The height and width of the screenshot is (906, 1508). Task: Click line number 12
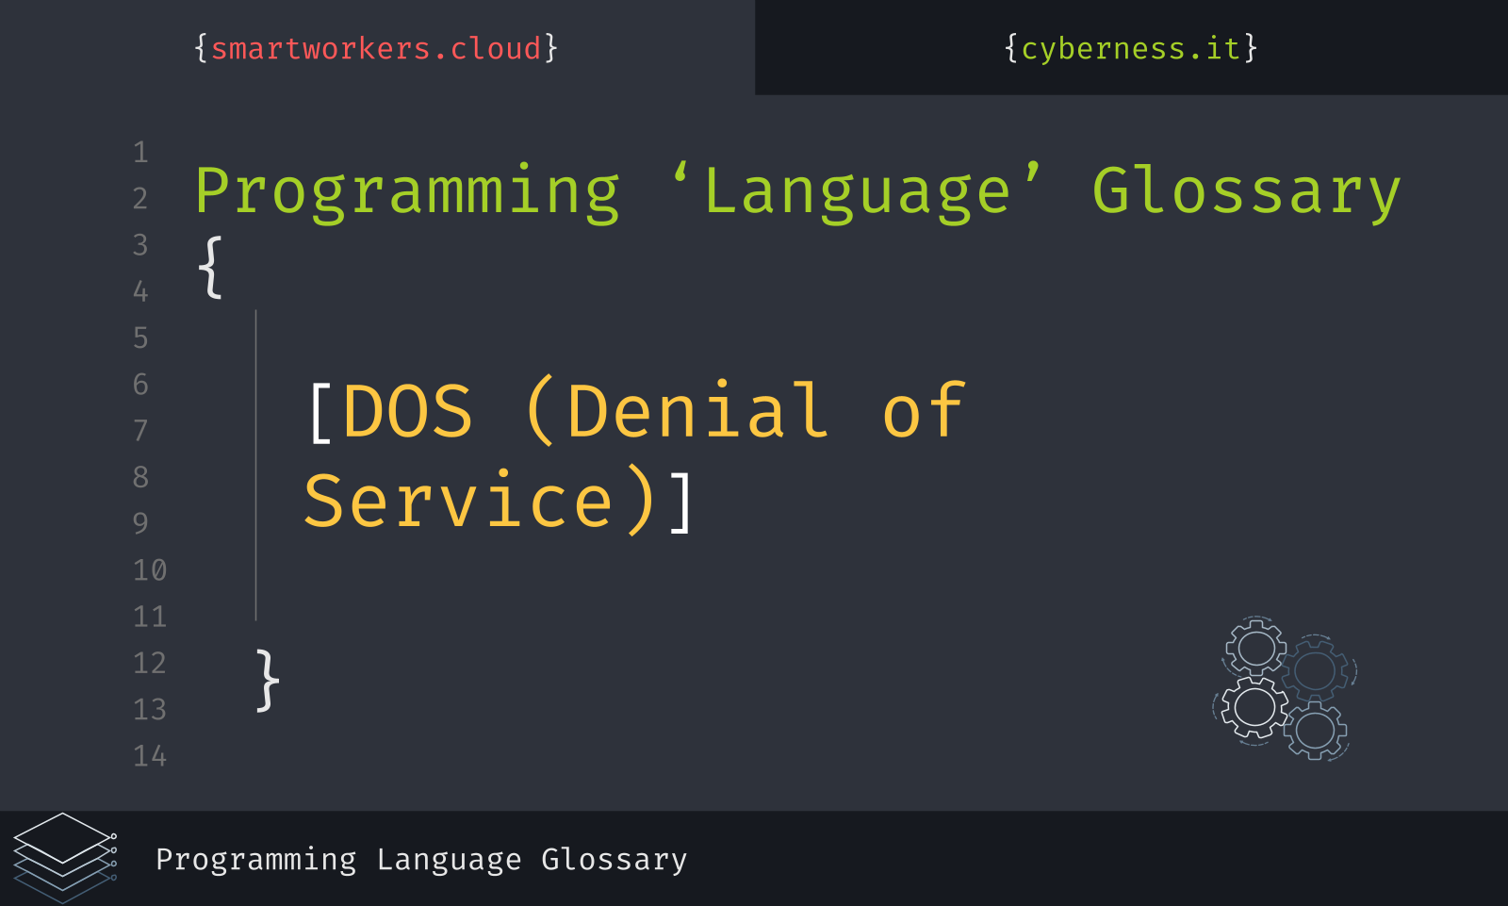(x=150, y=664)
